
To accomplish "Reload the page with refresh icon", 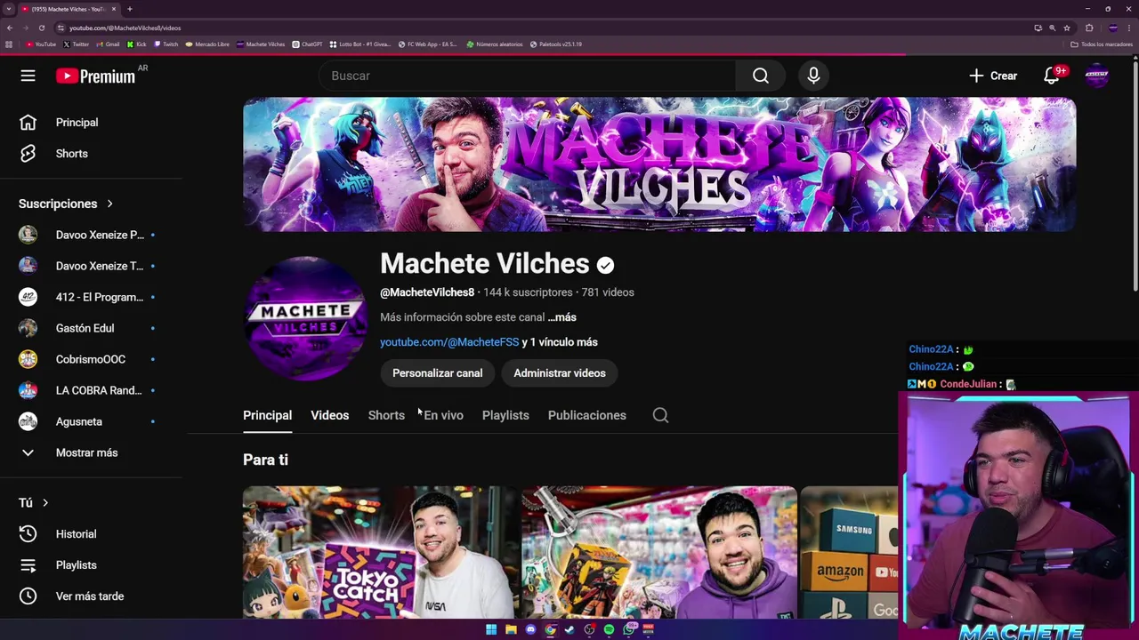I will [x=41, y=28].
